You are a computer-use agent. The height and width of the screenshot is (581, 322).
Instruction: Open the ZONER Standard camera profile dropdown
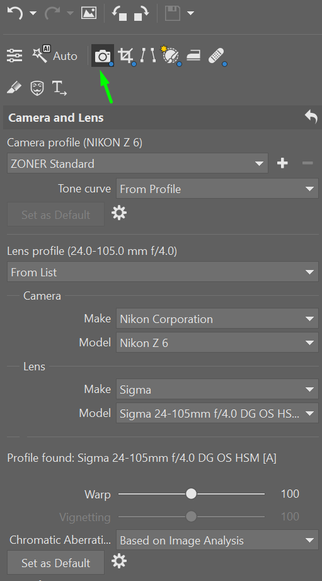[x=137, y=163]
